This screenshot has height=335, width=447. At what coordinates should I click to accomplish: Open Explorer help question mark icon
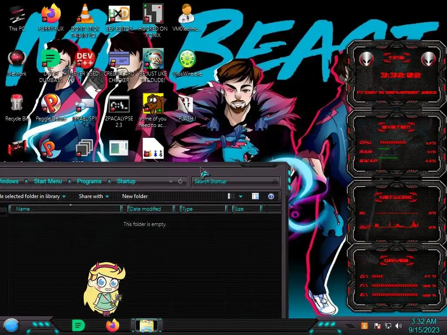(x=271, y=196)
